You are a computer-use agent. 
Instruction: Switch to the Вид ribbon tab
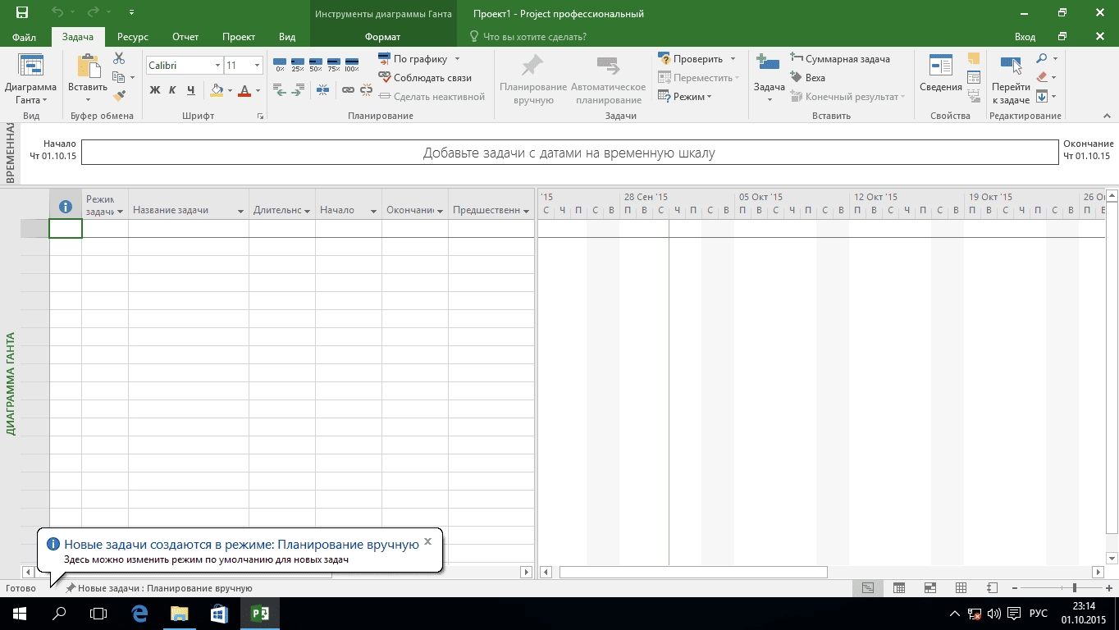click(x=287, y=37)
